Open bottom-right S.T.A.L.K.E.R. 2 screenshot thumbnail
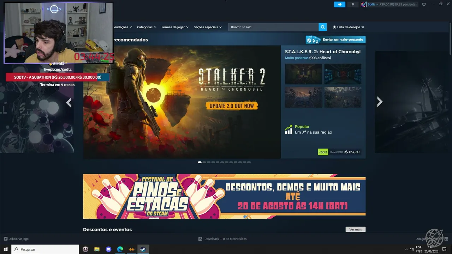 pyautogui.click(x=343, y=97)
